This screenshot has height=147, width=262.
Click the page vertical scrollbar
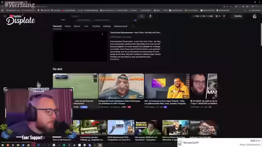point(261,34)
